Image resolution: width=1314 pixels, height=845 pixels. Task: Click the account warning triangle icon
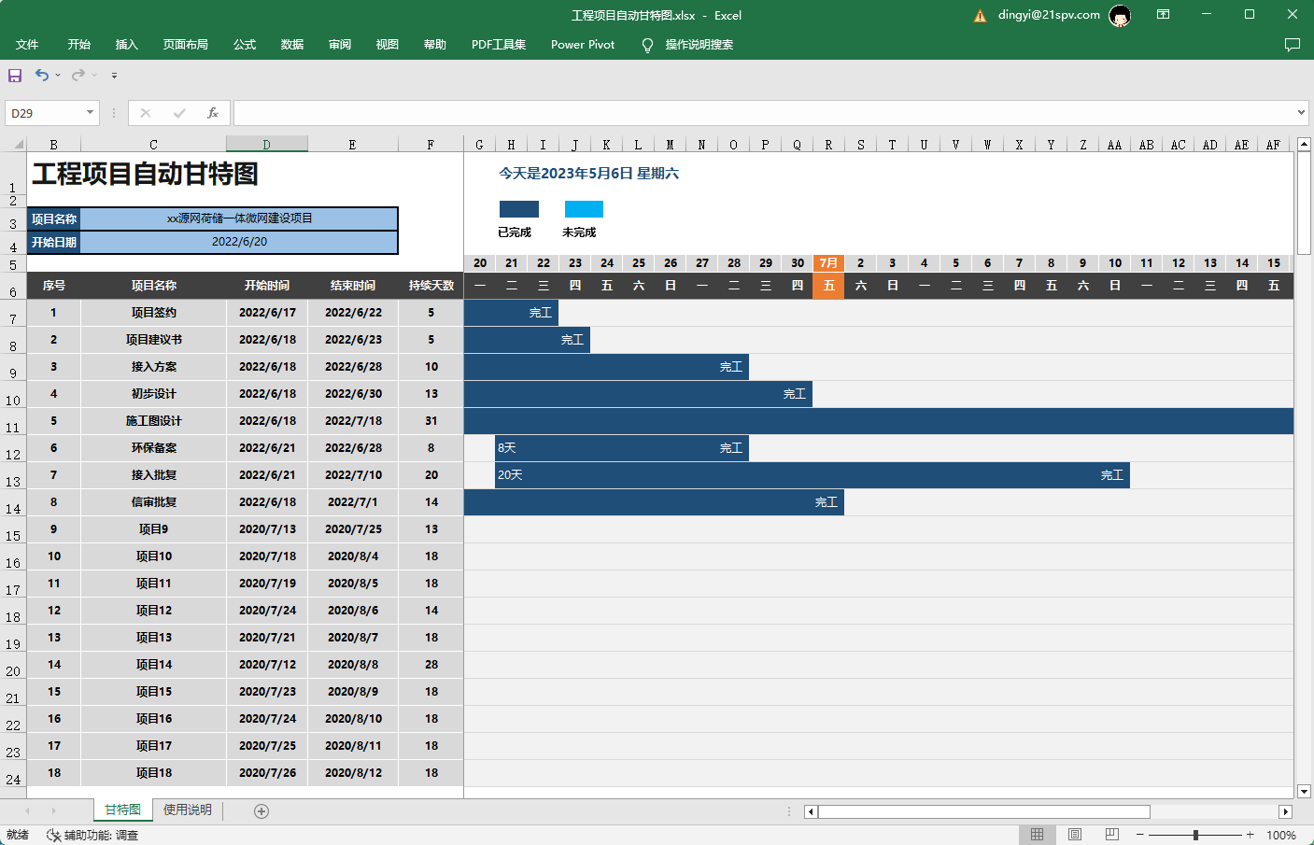click(981, 16)
